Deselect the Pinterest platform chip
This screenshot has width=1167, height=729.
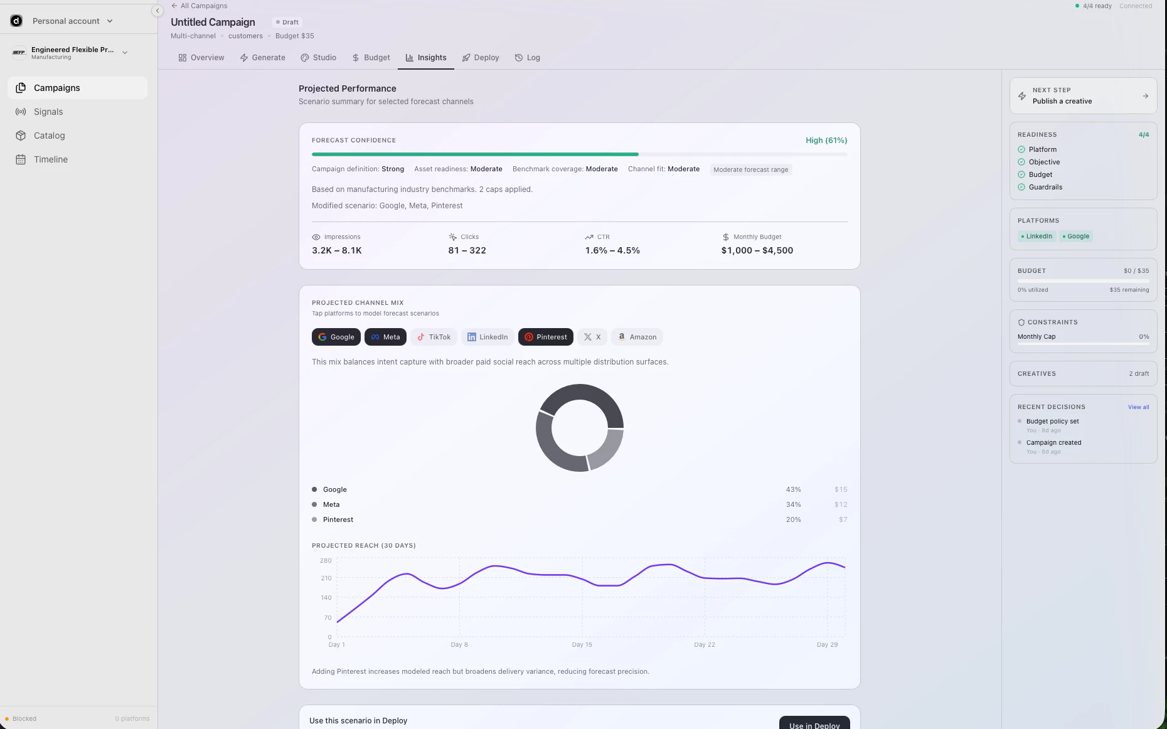pyautogui.click(x=545, y=337)
